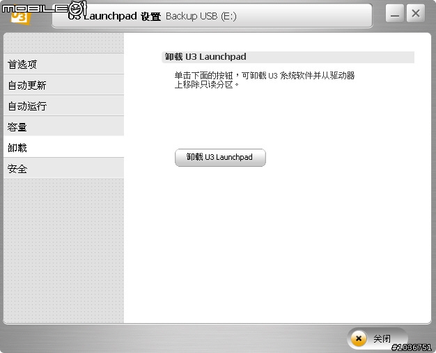
Task: Open the 容量 tab
Action: click(x=63, y=126)
